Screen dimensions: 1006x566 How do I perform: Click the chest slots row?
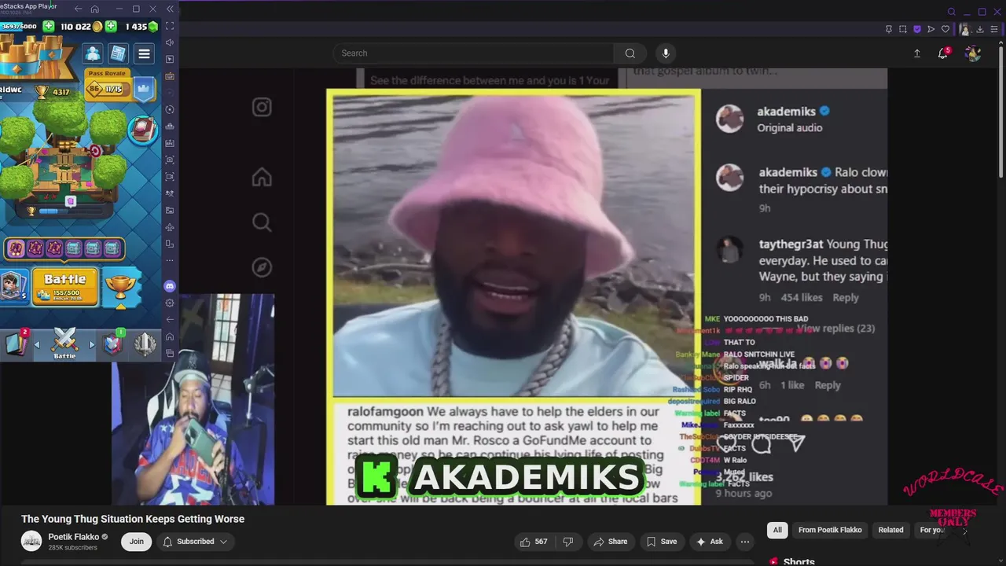pos(64,249)
